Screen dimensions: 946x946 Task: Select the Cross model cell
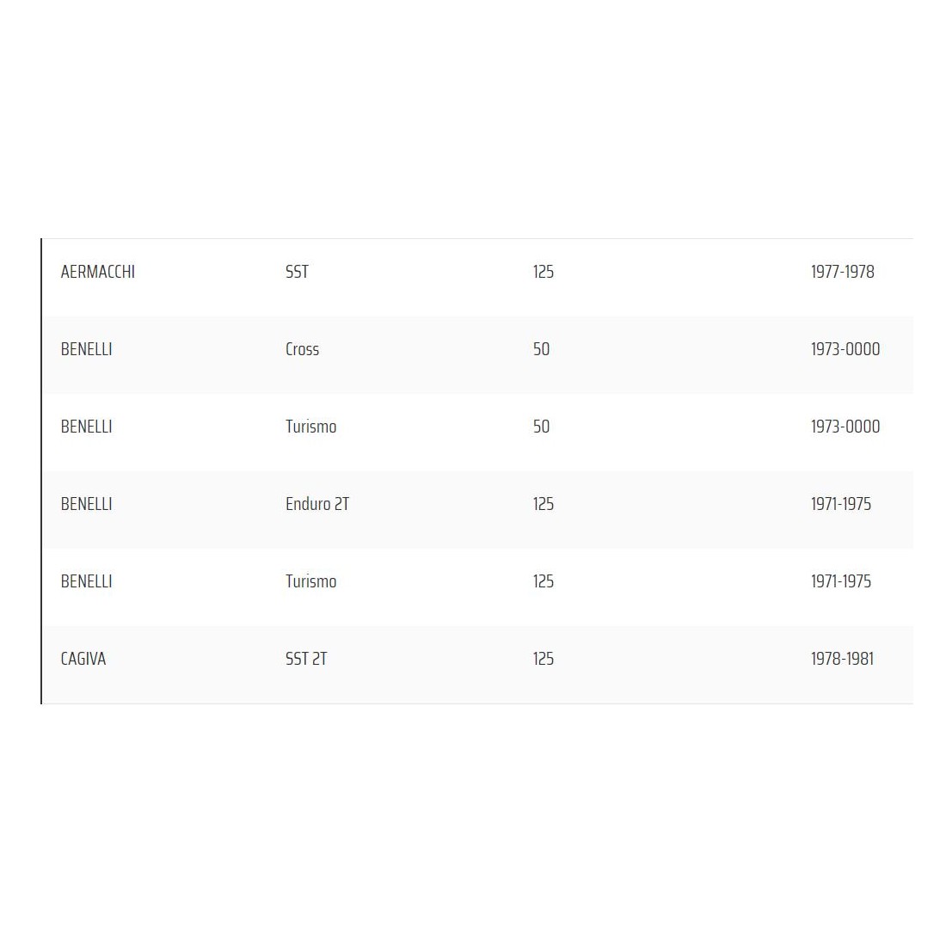[302, 349]
